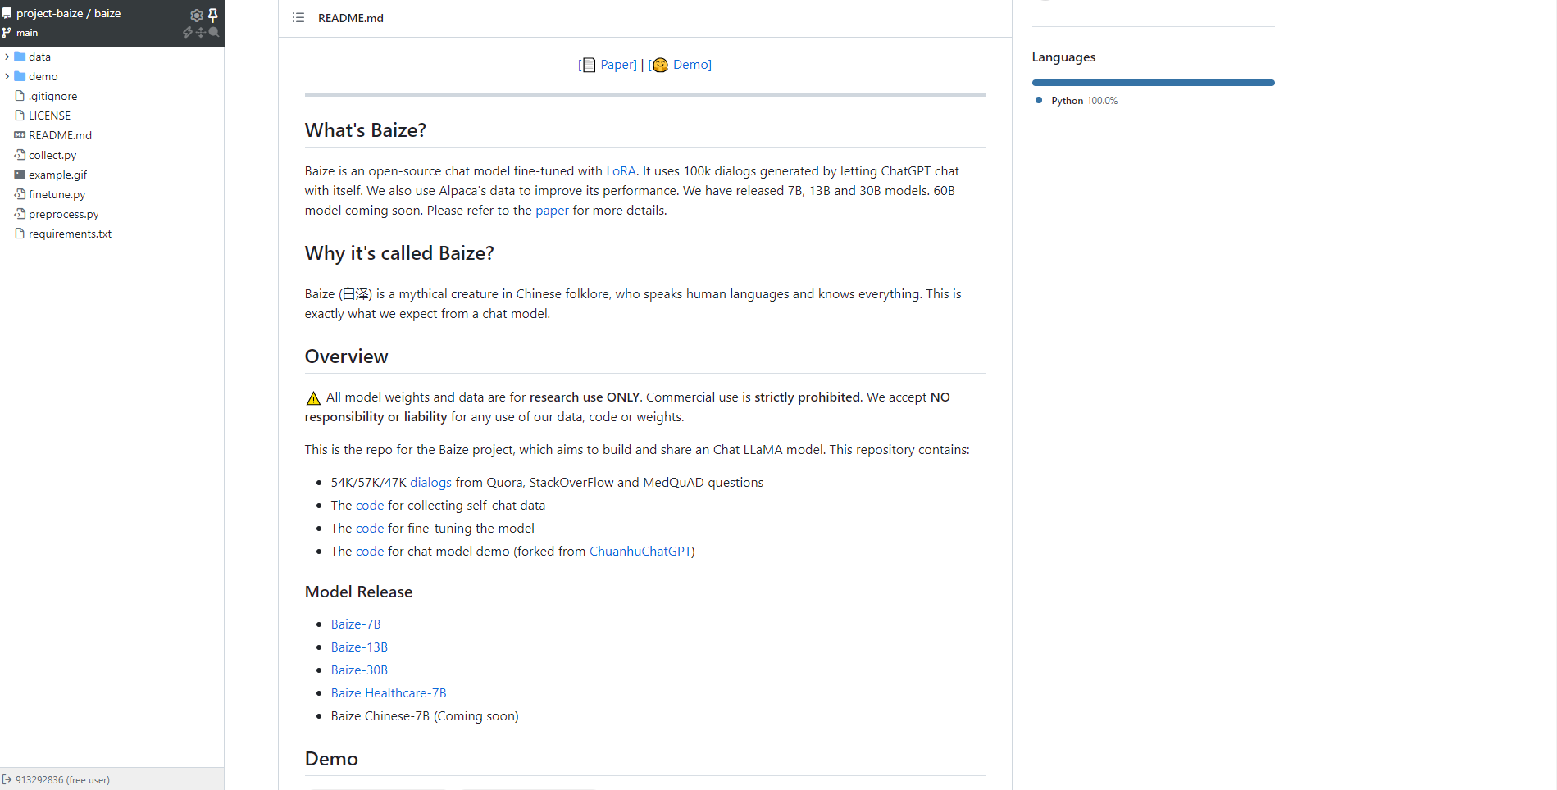This screenshot has height=790, width=1557.
Task: Click the What's Baize? heading
Action: (366, 130)
